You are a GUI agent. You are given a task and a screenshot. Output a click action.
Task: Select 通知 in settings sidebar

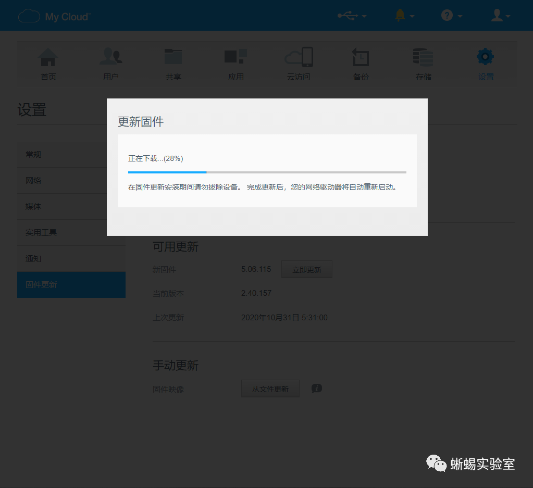coord(71,259)
